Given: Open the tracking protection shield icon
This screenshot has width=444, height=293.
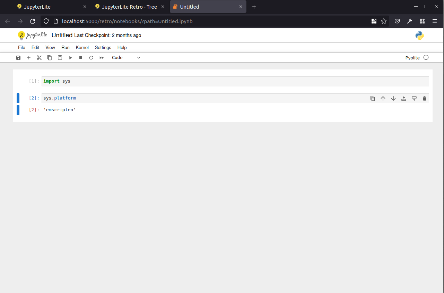Looking at the screenshot, I should click(46, 21).
